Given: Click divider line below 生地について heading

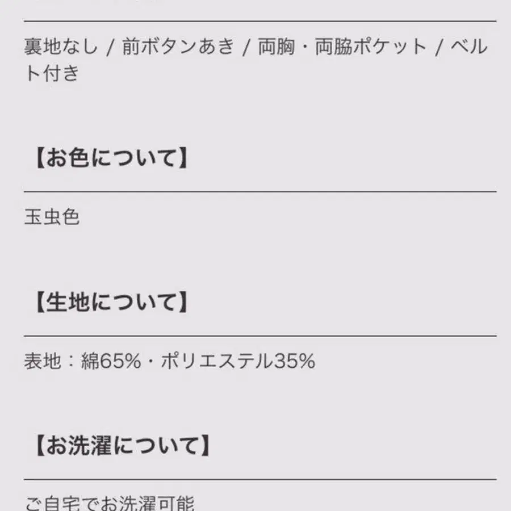Looking at the screenshot, I should point(260,336).
